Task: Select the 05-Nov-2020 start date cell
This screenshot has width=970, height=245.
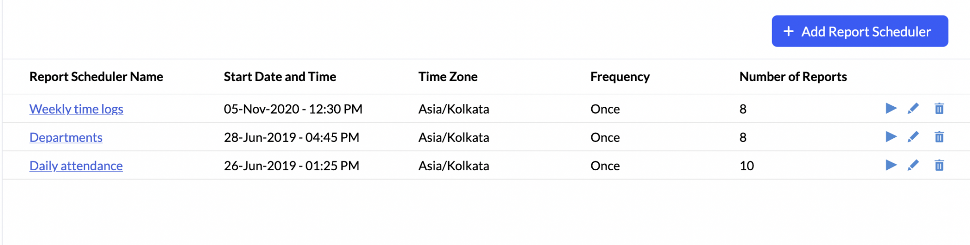Action: 293,109
